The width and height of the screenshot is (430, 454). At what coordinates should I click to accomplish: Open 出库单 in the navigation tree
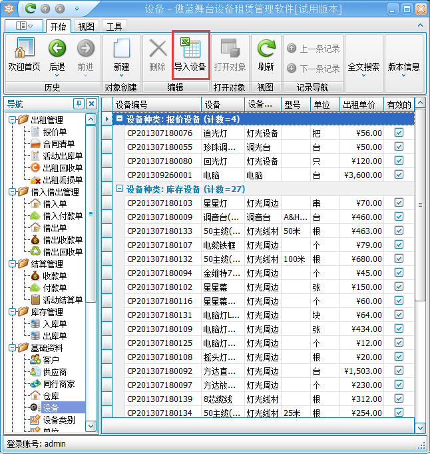click(x=55, y=336)
